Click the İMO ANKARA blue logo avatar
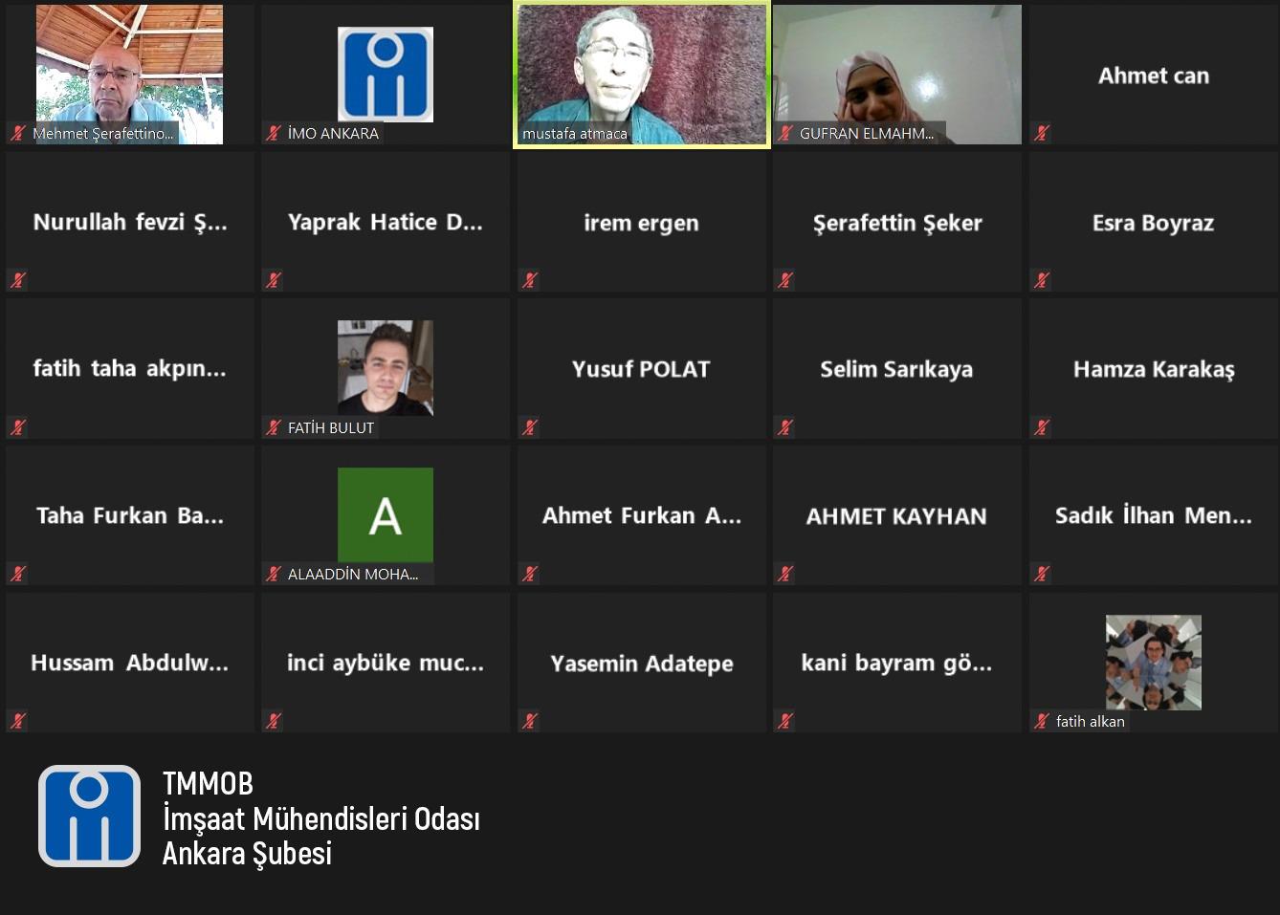The image size is (1280, 915). click(386, 75)
